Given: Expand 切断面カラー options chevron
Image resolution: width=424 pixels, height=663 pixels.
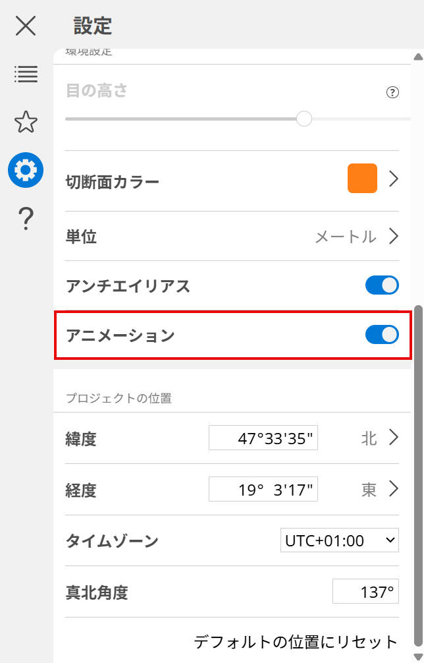Looking at the screenshot, I should coord(394,179).
